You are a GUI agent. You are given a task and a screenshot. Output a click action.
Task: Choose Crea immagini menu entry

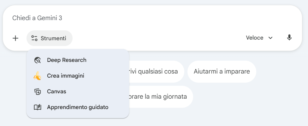point(66,76)
